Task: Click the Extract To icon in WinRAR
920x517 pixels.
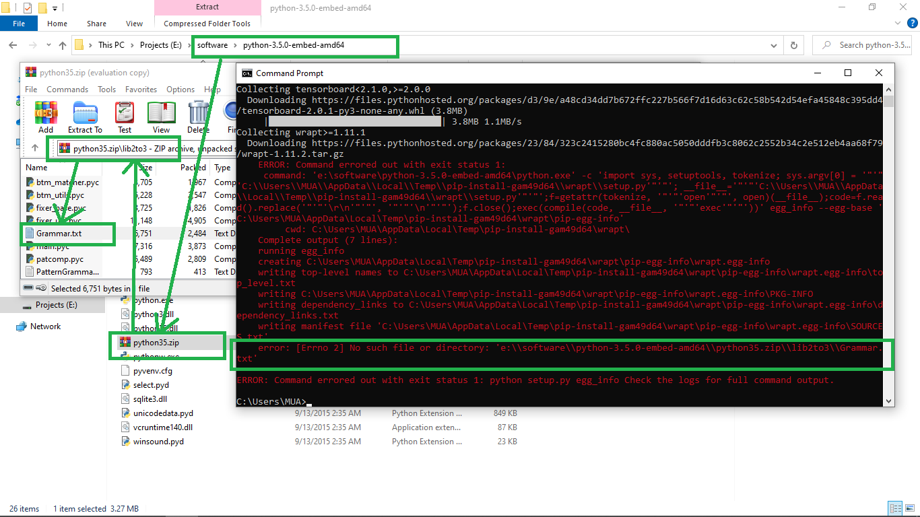Action: tap(85, 112)
